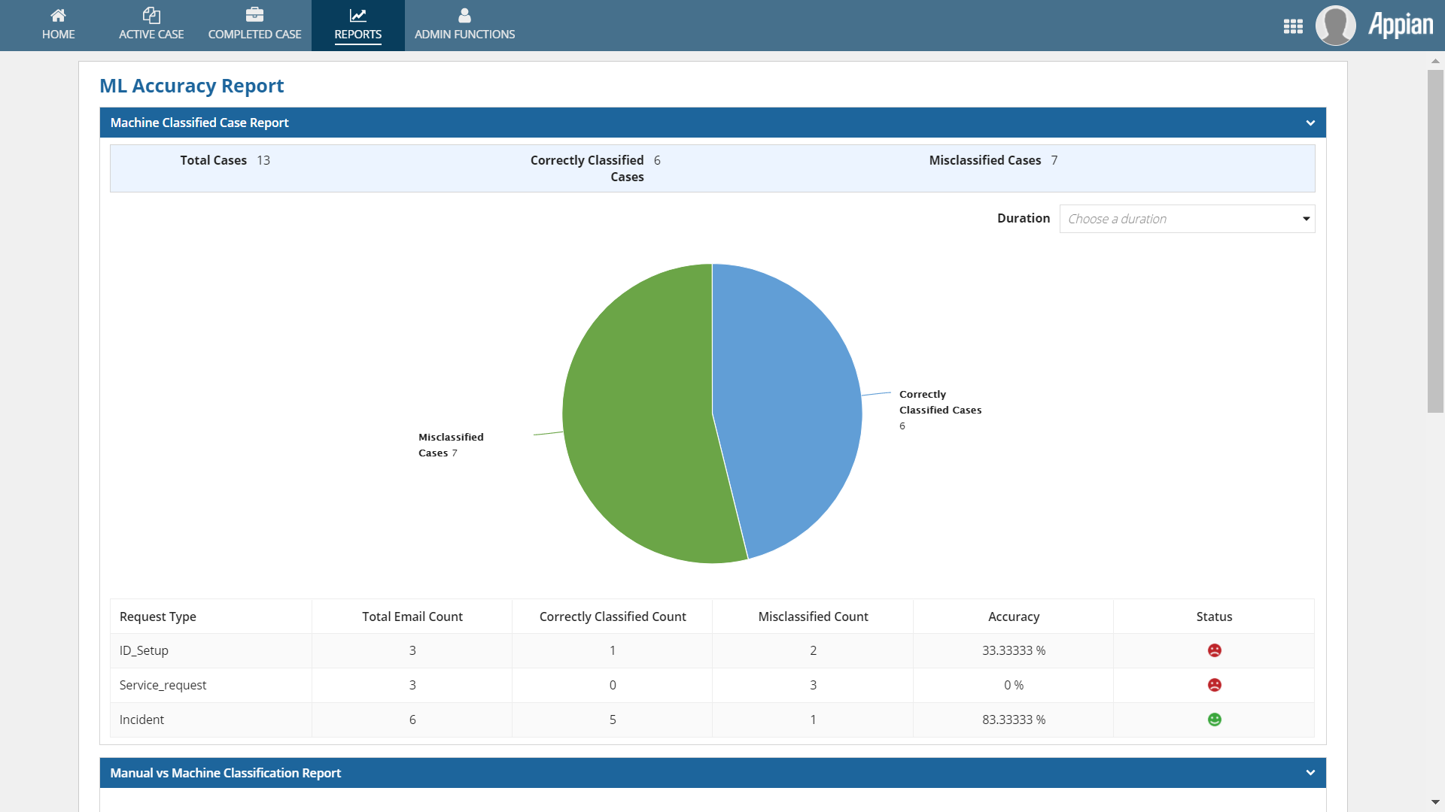The height and width of the screenshot is (812, 1445).
Task: Collapse Machine Classified Case Report section
Action: coord(1310,123)
